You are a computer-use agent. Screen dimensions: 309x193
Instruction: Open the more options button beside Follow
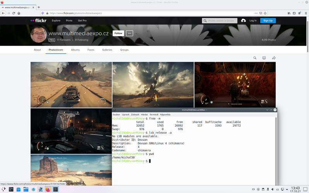[x=129, y=33]
